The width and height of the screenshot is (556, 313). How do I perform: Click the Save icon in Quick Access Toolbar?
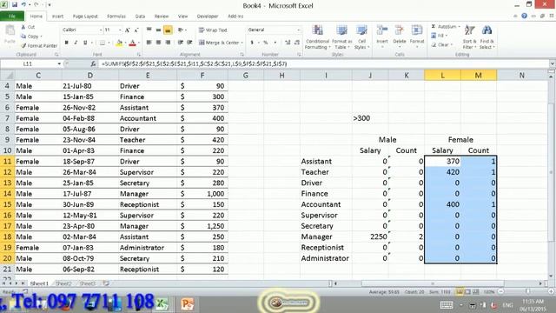14,4
